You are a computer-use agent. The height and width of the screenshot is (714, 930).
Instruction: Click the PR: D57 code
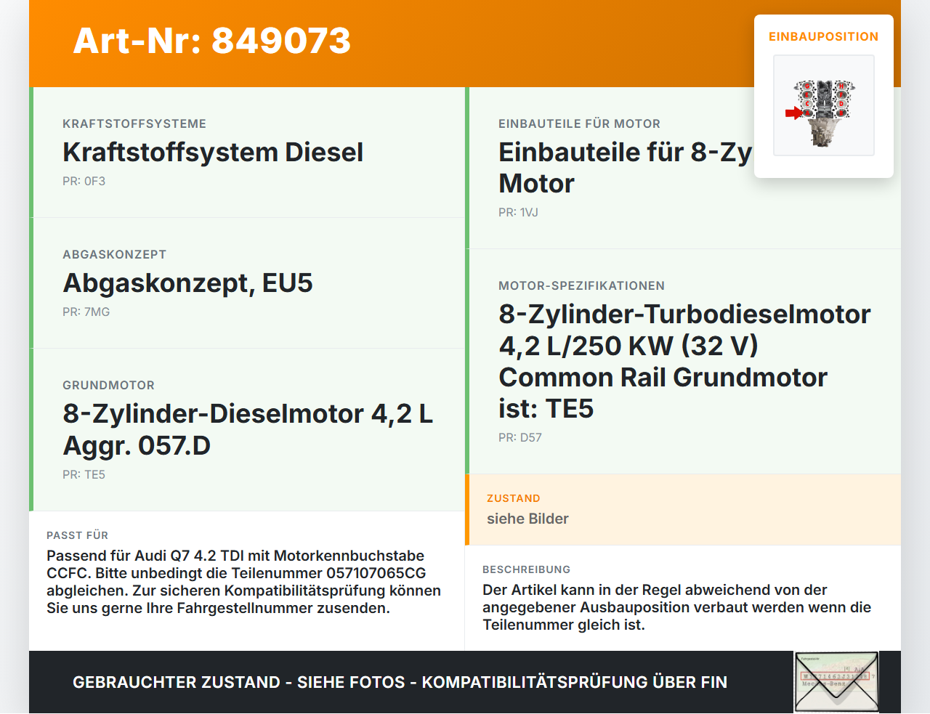pyautogui.click(x=520, y=438)
